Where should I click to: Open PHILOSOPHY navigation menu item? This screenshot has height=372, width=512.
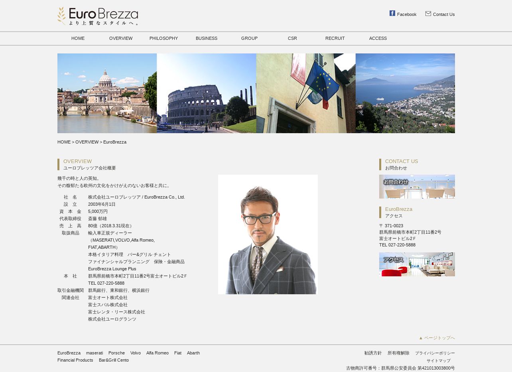[164, 38]
